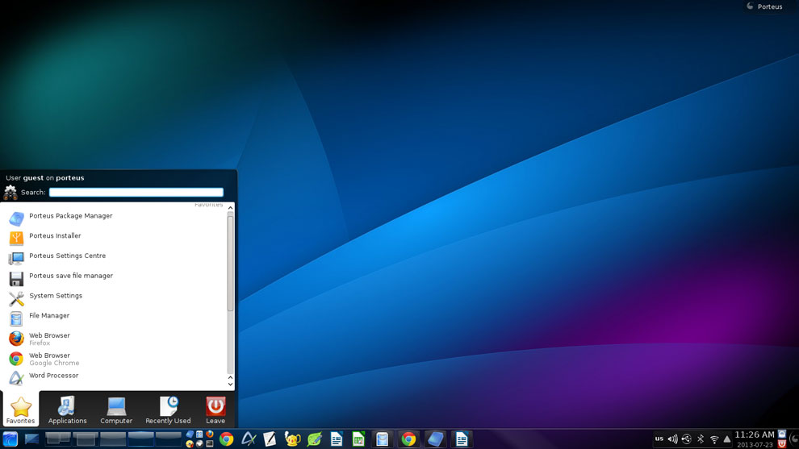Click the green leaf with pencil panel icon
799x449 pixels.
315,439
